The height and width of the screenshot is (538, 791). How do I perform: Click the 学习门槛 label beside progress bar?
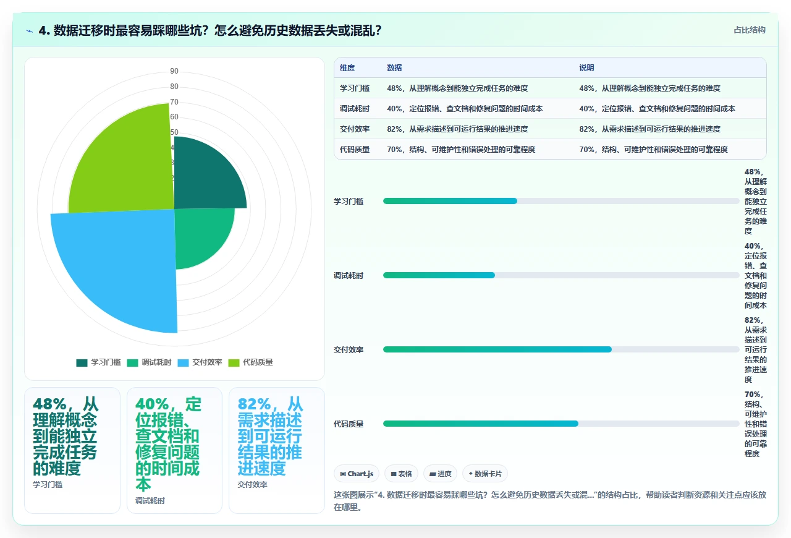(x=349, y=202)
